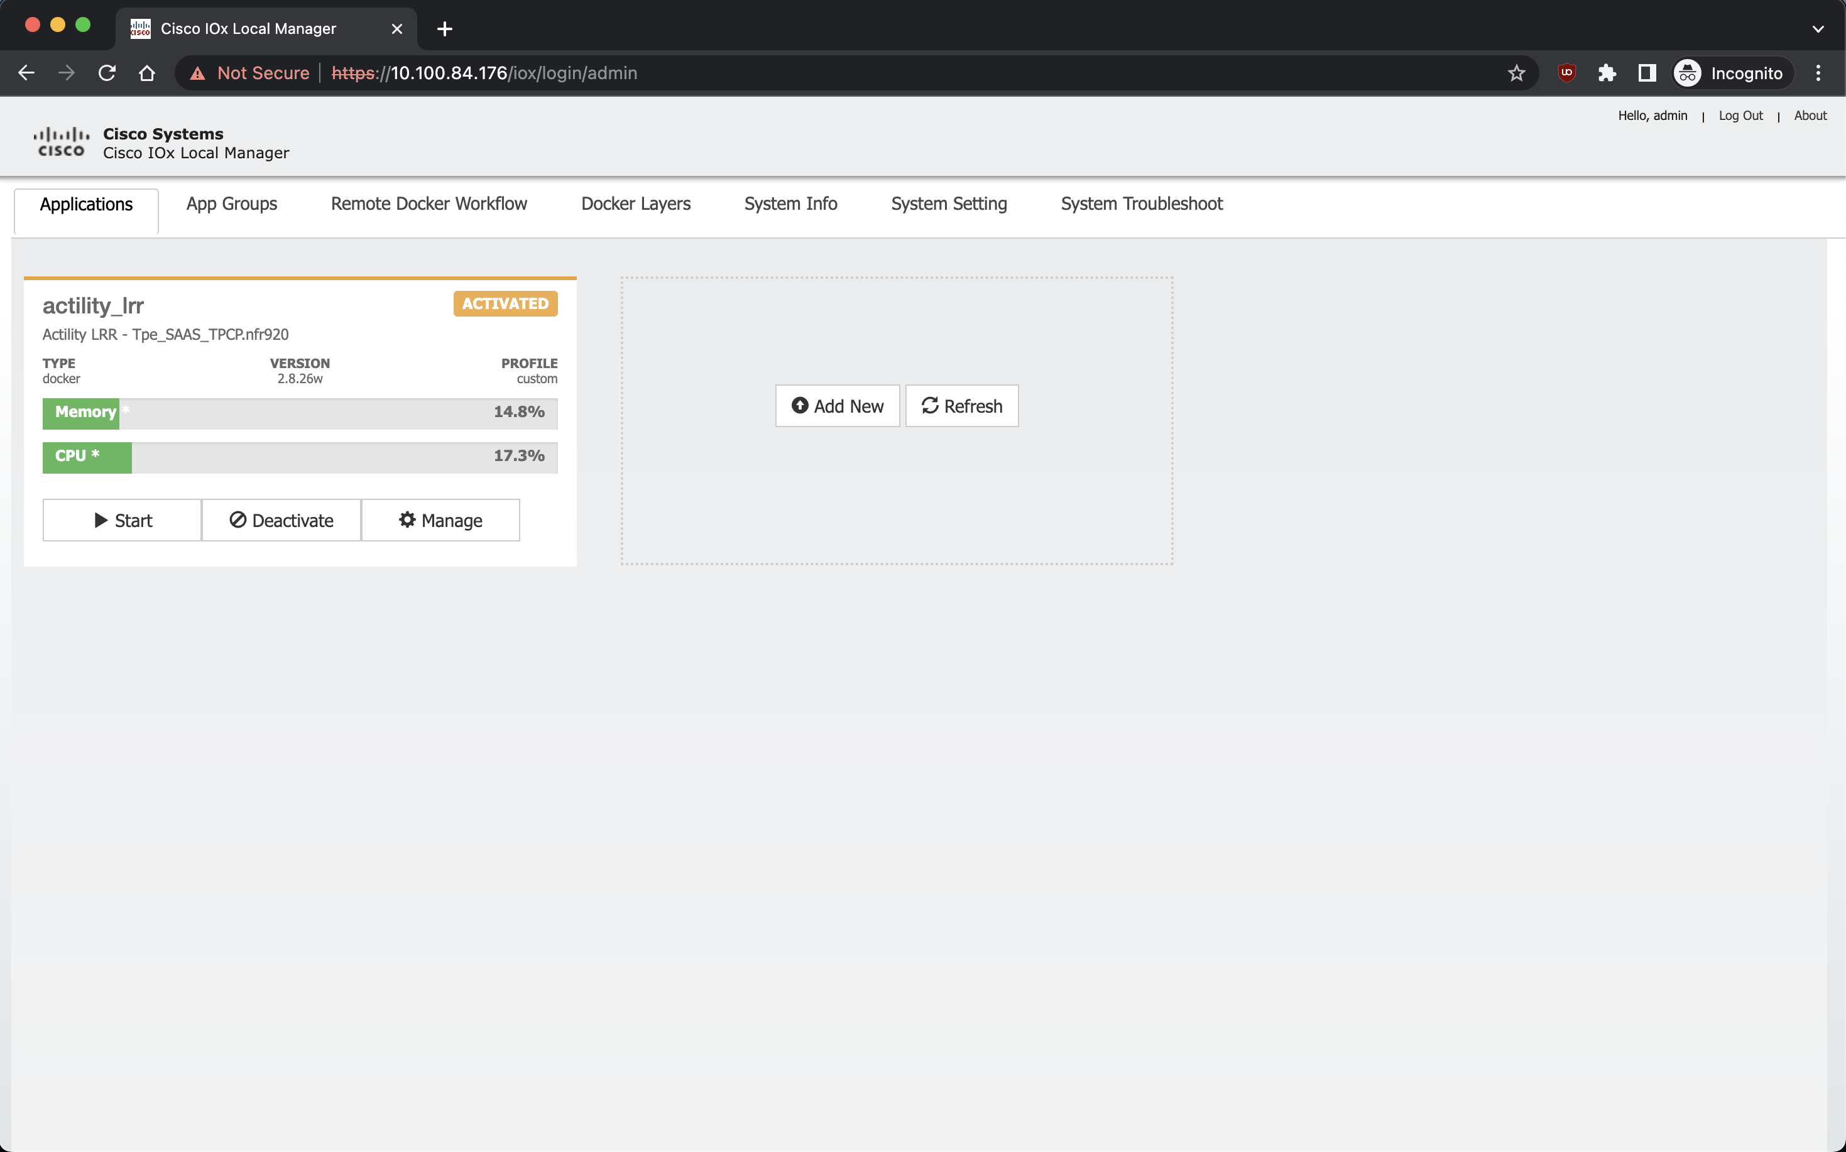Start the actility_lrr application
Screen dimensions: 1846x1152
[x=122, y=520]
